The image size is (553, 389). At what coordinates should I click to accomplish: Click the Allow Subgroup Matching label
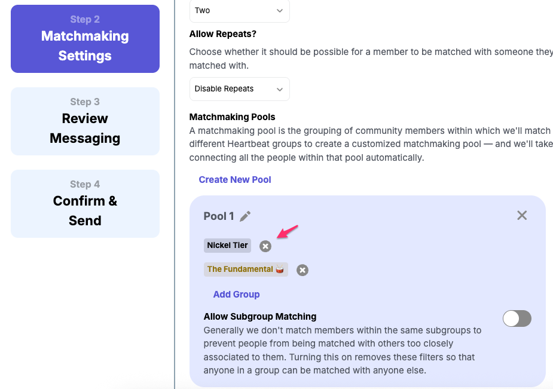[x=260, y=317]
